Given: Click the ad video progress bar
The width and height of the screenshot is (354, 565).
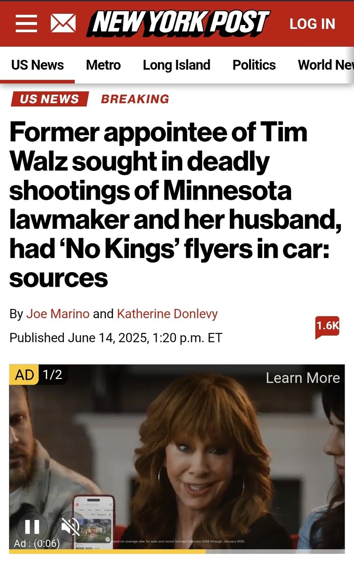Looking at the screenshot, I should pos(177,551).
